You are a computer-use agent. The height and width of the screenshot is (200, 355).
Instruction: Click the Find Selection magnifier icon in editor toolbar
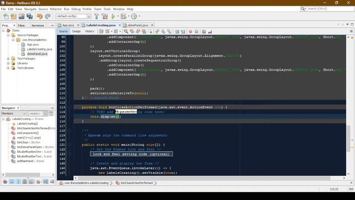[126, 32]
